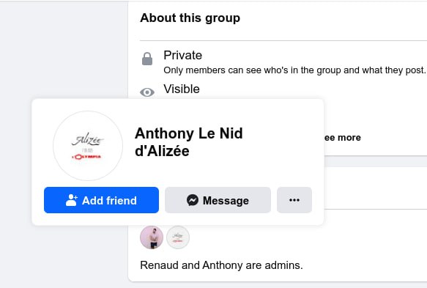Click the Visible visibility label
Screen dimensions: 427x288
(182, 89)
